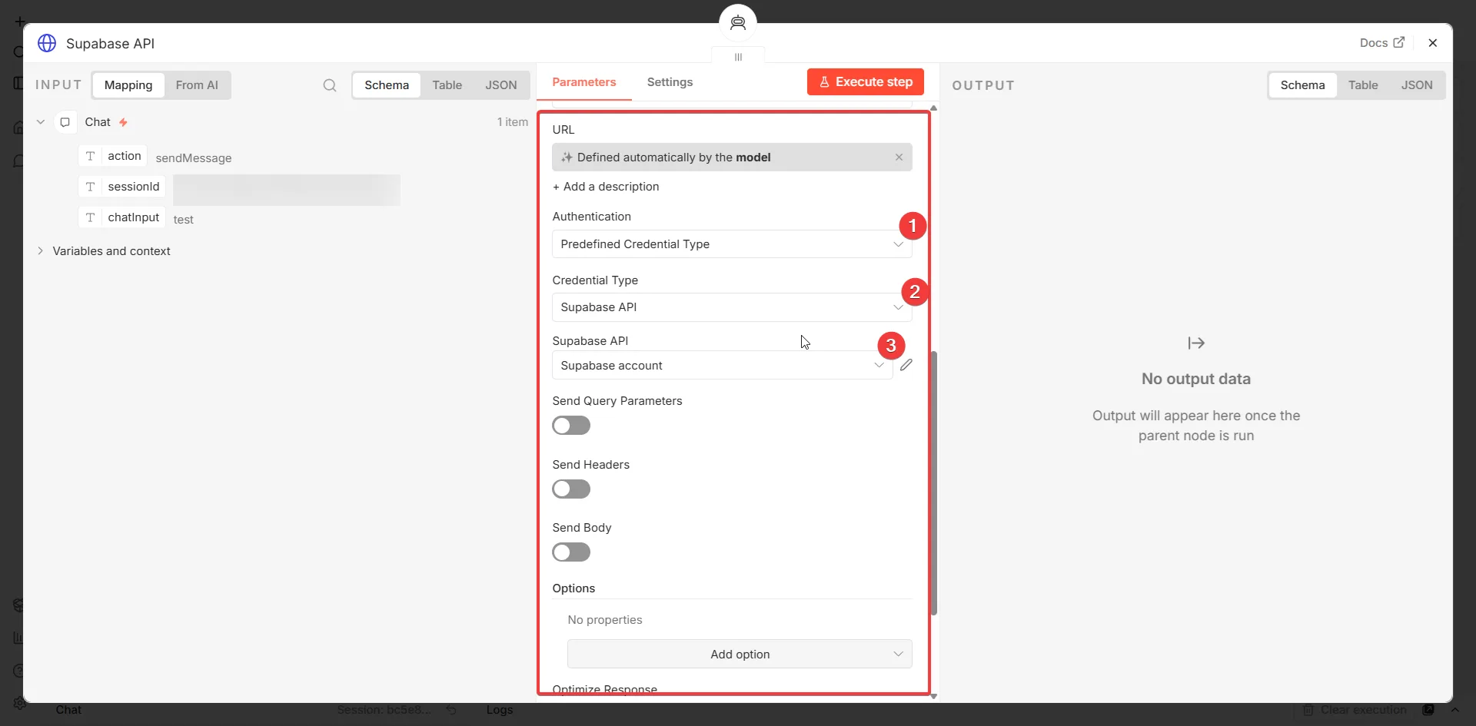This screenshot has width=1476, height=726.
Task: Click the '1 item' count label
Action: coord(513,122)
